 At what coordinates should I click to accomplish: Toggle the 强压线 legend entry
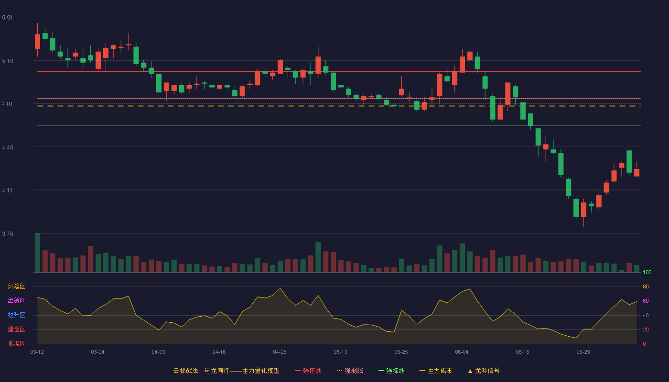tap(308, 371)
